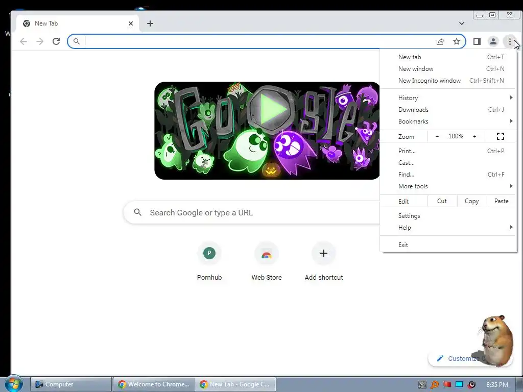Open a new tab with the plus icon
This screenshot has width=523, height=392.
coord(150,23)
